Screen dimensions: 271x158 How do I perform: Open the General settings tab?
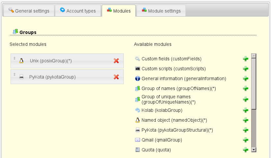[x=29, y=11]
